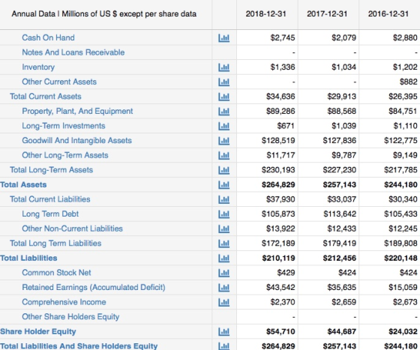Viewport: 420px width, 350px height.
Task: Select 2017 Share Holder Equity value $44,687
Action: (342, 331)
